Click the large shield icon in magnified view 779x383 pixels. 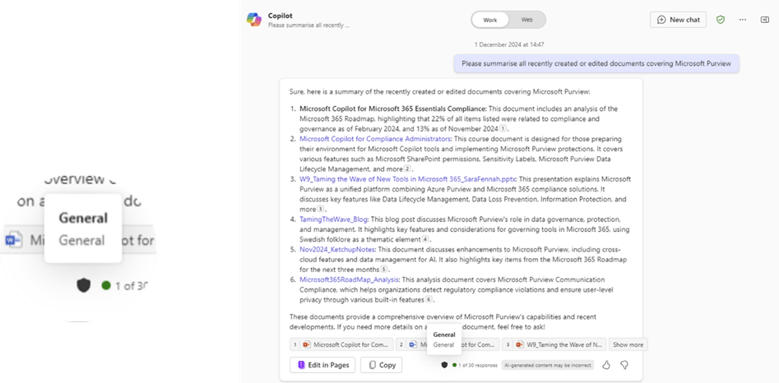click(x=83, y=285)
